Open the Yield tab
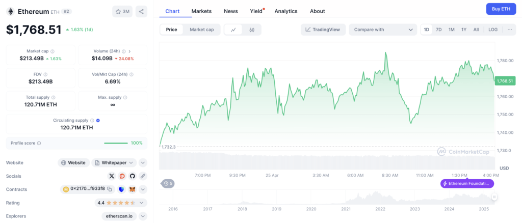522x223 pixels. click(x=257, y=11)
